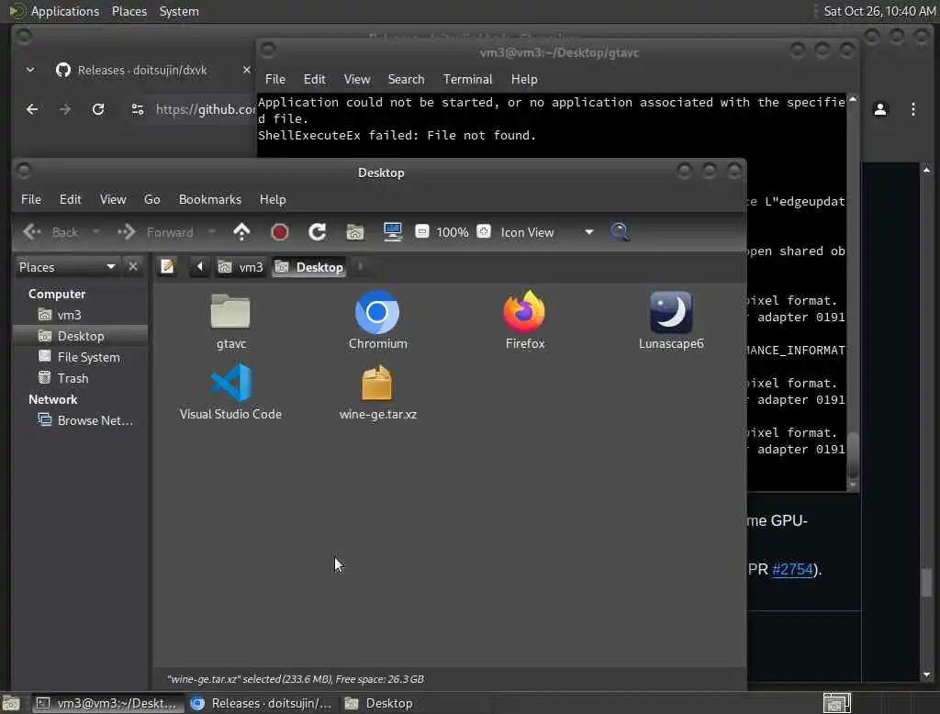Open the Places pane selector dropdown
Image resolution: width=940 pixels, height=714 pixels.
(67, 267)
